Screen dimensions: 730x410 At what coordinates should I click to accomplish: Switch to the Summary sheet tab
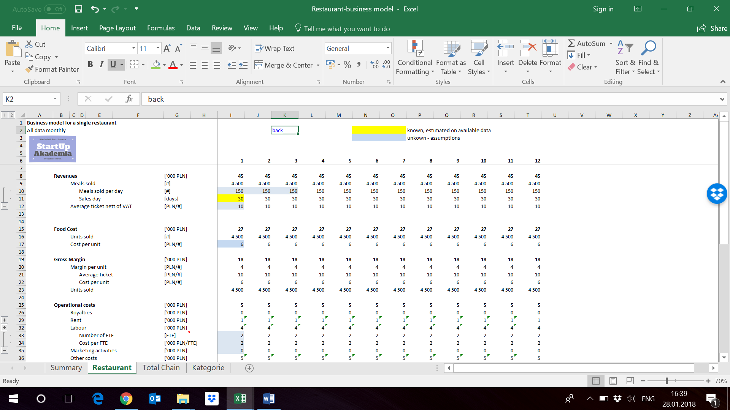(66, 367)
